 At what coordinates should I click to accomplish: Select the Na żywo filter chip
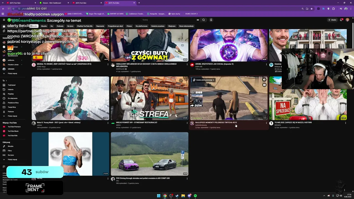[x=70, y=26]
